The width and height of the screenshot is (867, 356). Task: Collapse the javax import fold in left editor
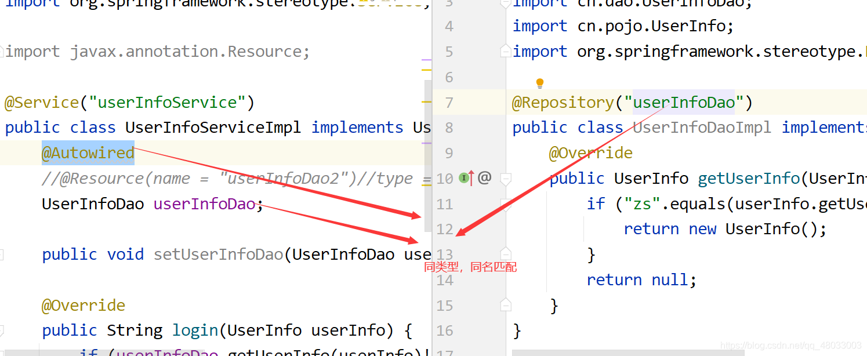(2, 51)
